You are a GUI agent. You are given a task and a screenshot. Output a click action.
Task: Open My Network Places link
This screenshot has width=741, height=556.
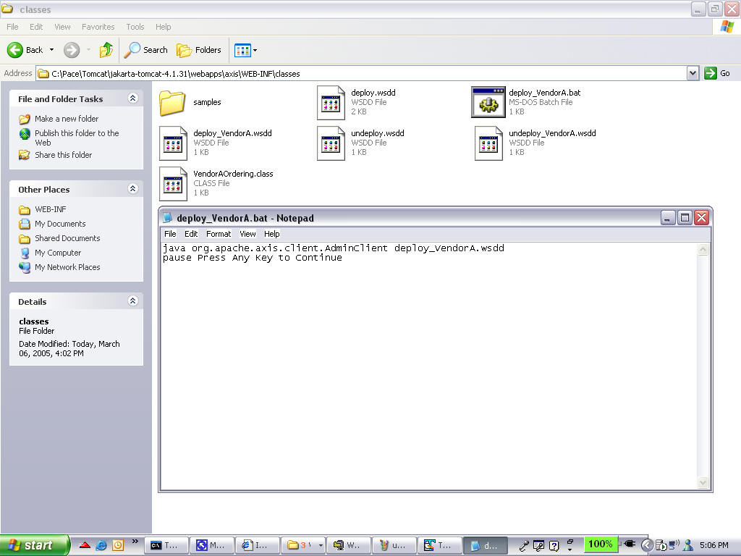tap(67, 267)
